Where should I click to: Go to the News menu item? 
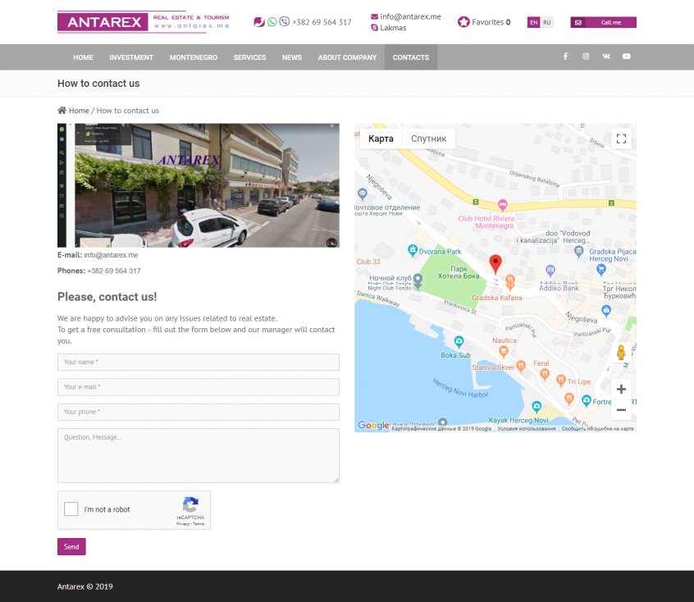[x=292, y=57]
